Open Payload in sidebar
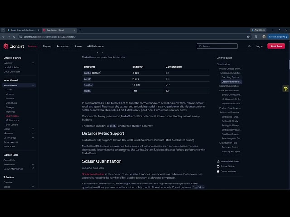This screenshot has height=217, width=290. pyautogui.click(x=10, y=99)
